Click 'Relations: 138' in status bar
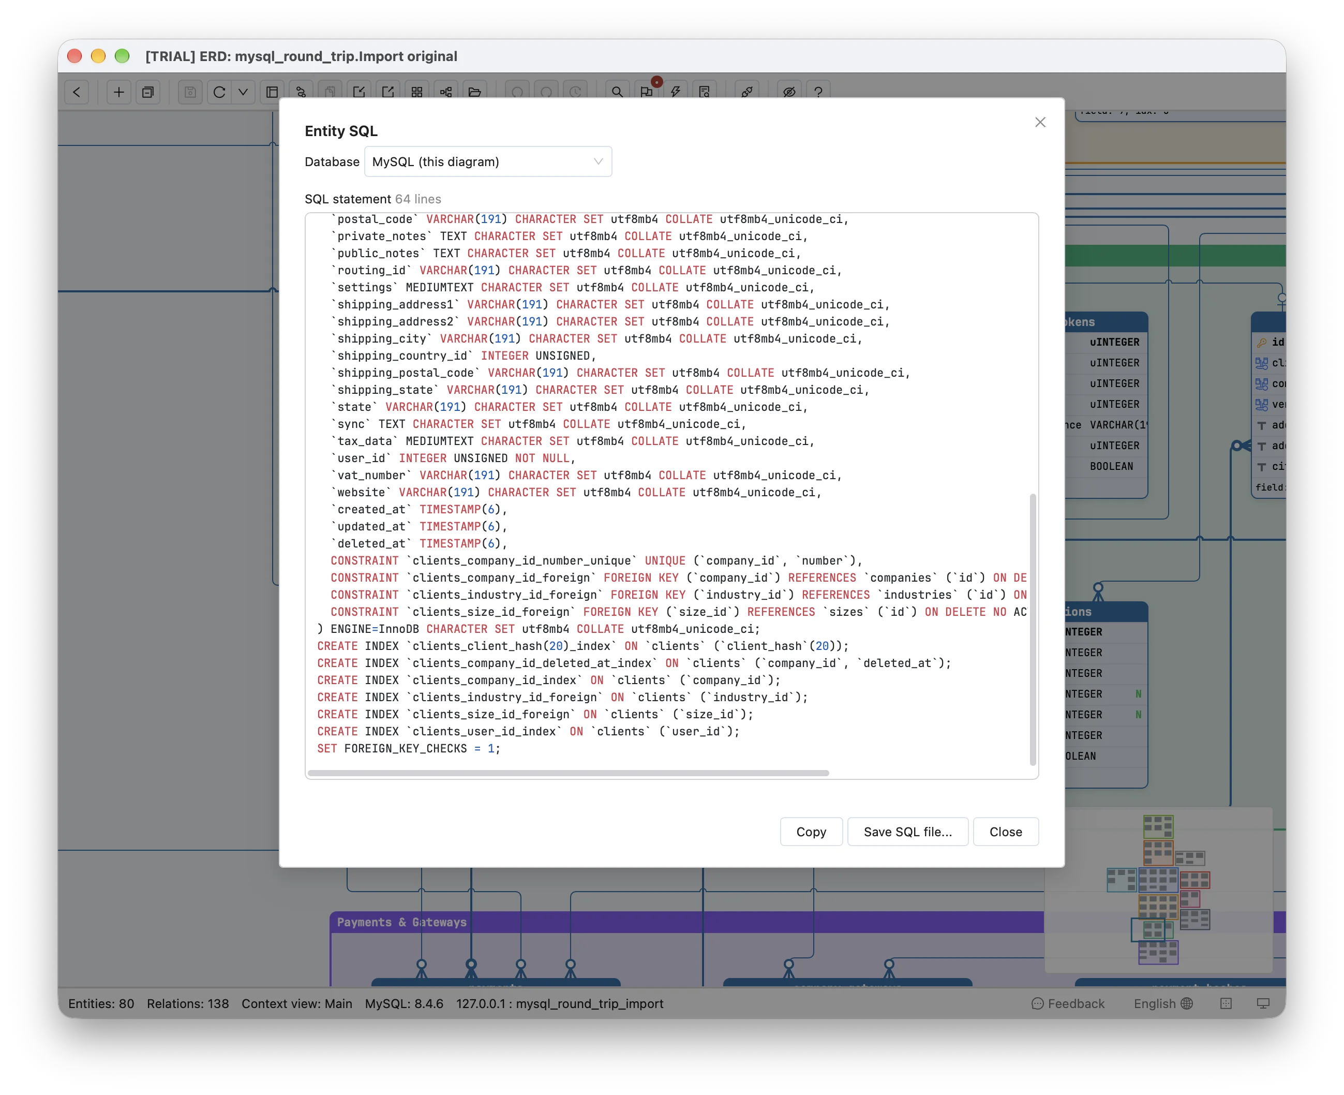 click(188, 1003)
